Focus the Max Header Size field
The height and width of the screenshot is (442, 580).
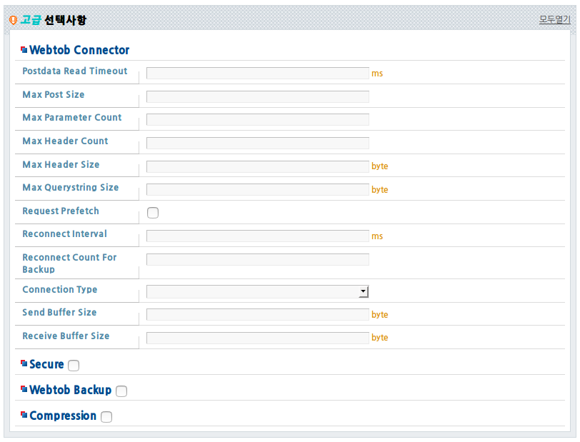(x=258, y=166)
